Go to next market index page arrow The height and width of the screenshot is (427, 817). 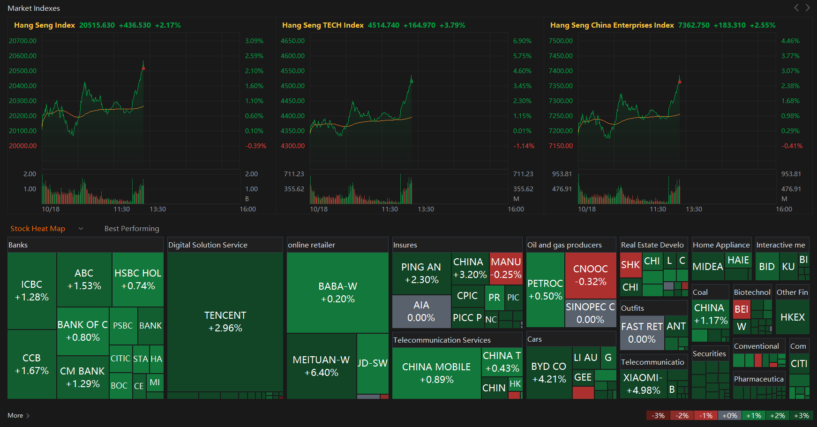coord(808,7)
